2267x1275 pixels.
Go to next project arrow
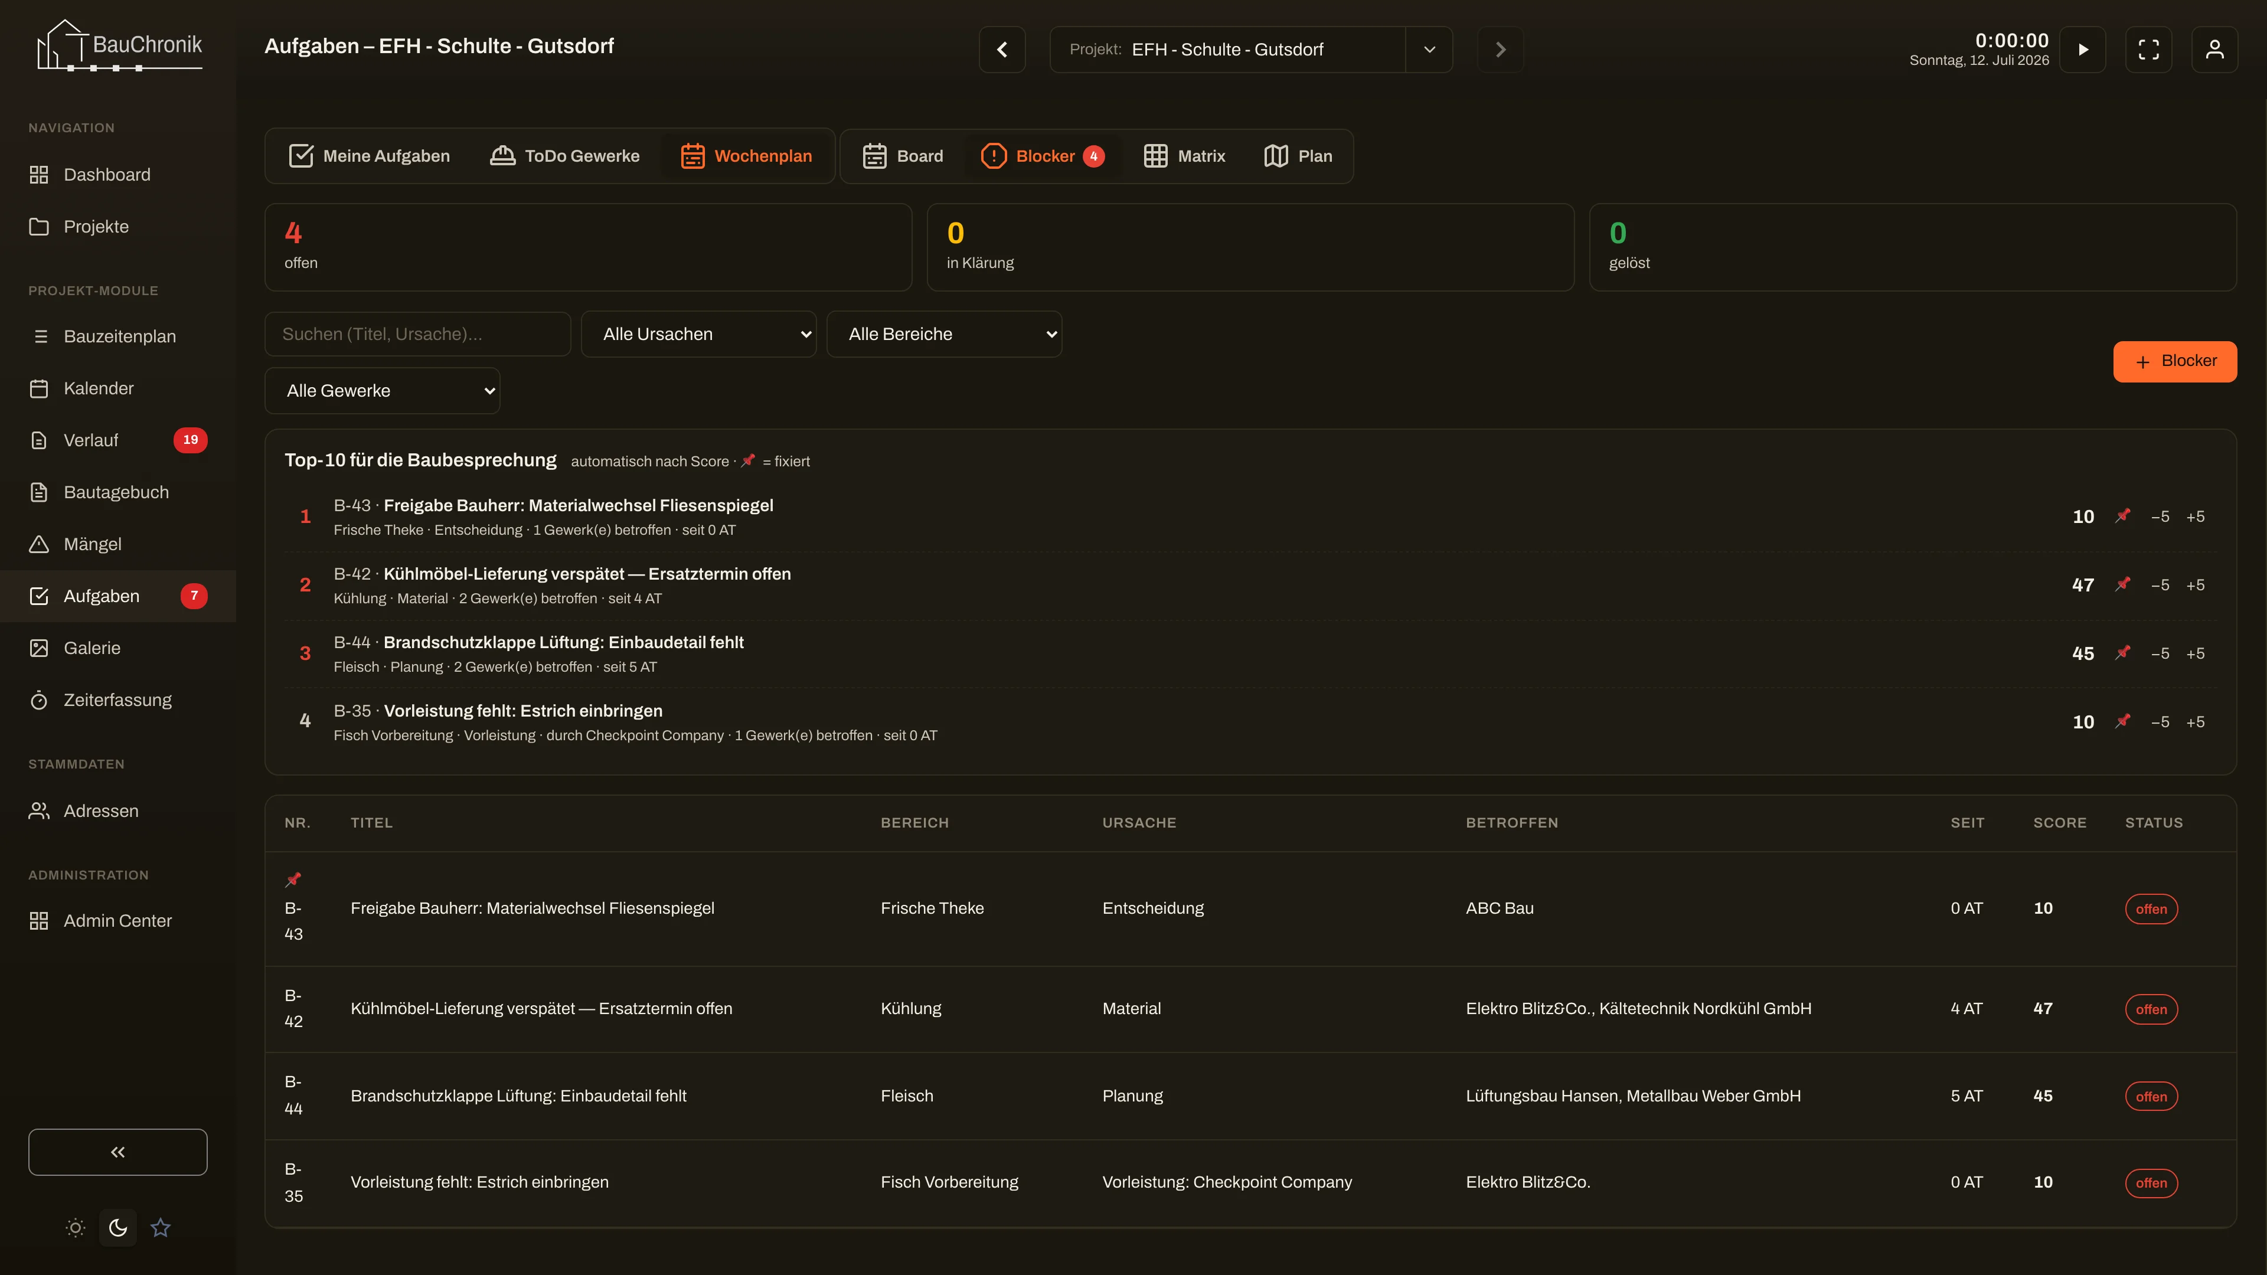click(x=1501, y=49)
